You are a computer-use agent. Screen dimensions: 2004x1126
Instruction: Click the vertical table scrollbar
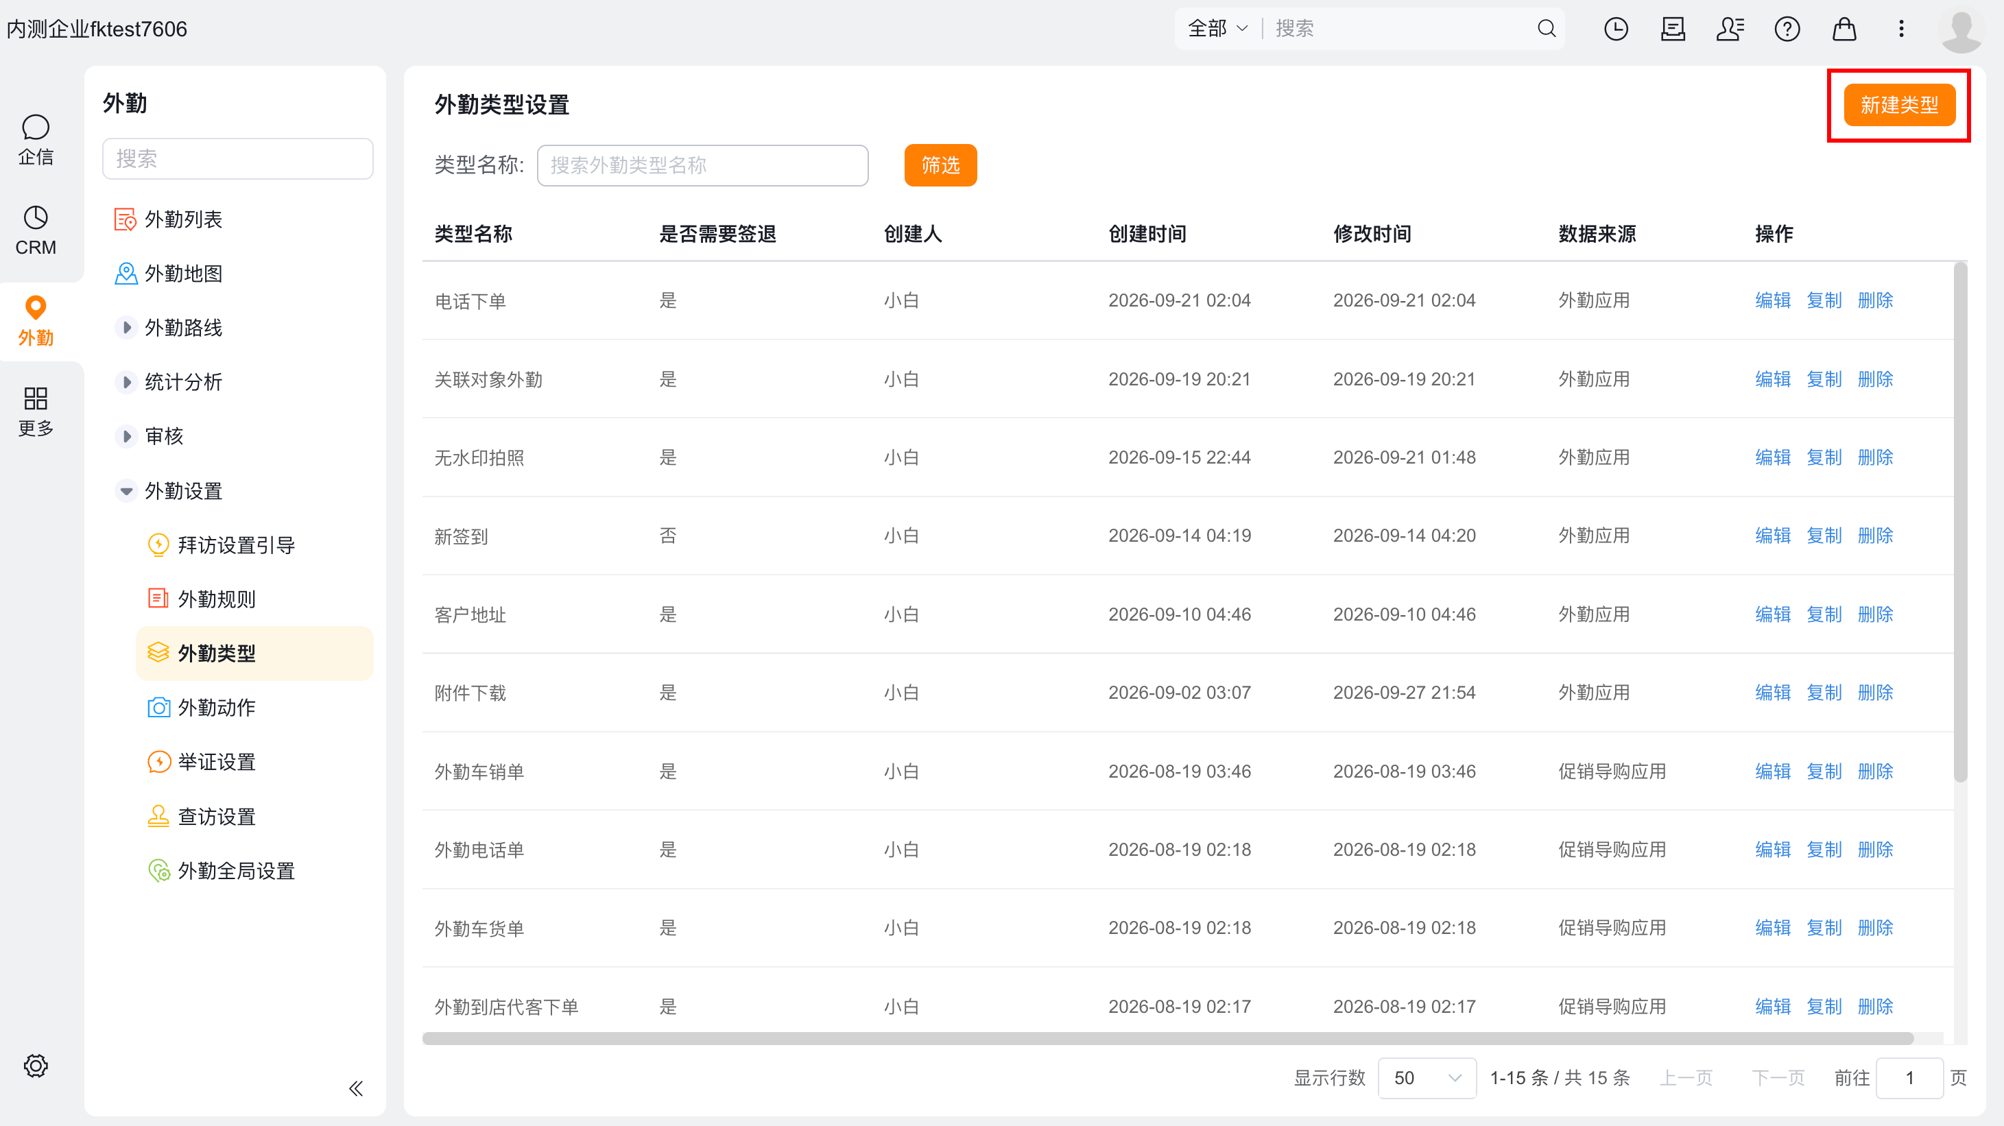[x=1959, y=523]
